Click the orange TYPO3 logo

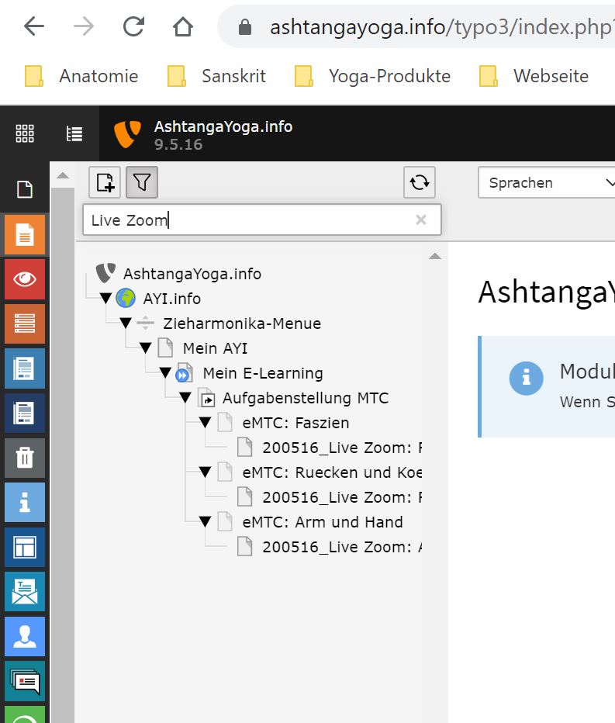pyautogui.click(x=127, y=133)
